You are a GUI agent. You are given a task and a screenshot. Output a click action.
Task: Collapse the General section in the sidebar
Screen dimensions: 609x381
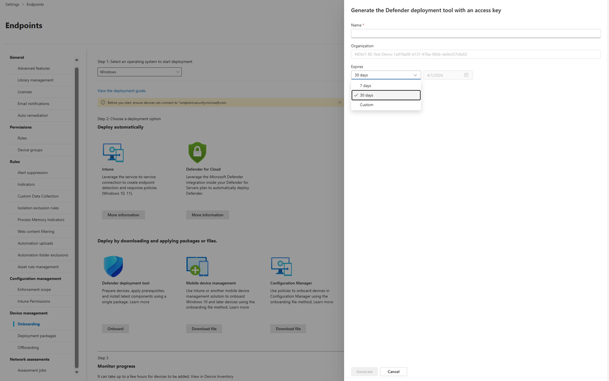[x=76, y=59]
